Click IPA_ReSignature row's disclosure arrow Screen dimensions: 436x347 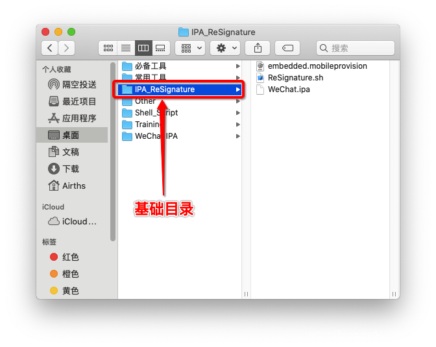pos(237,90)
